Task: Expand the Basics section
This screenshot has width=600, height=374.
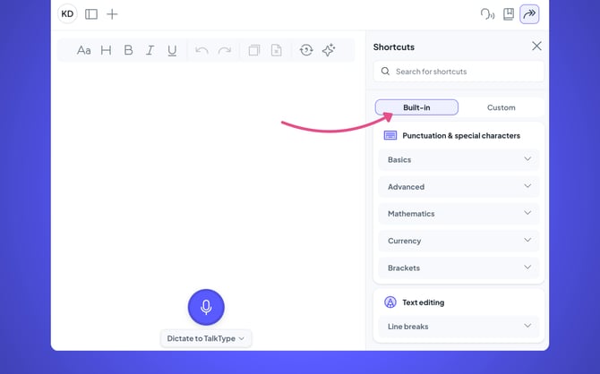Action: (x=459, y=160)
